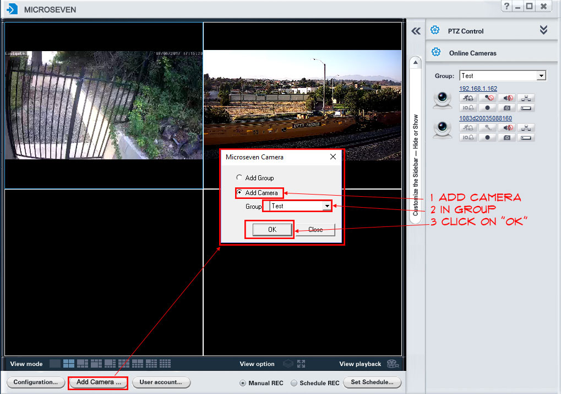Select the webcam icon beside 1083d20035088160
561x394 pixels.
443,129
